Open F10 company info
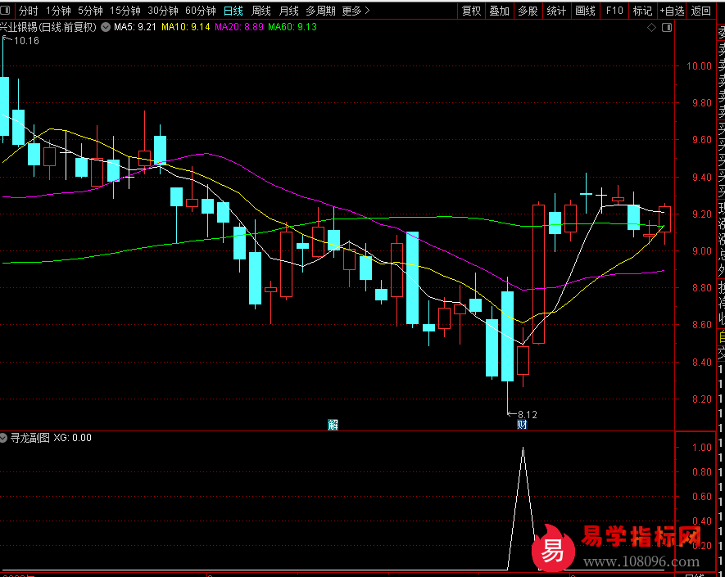Image resolution: width=725 pixels, height=577 pixels. pyautogui.click(x=614, y=11)
